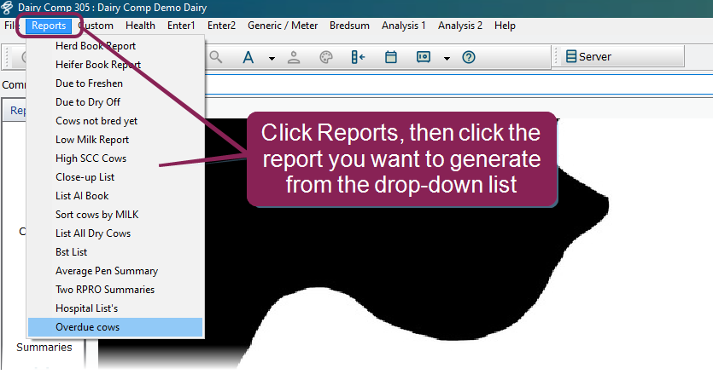Open the Help menu
The width and height of the screenshot is (713, 380).
point(505,26)
